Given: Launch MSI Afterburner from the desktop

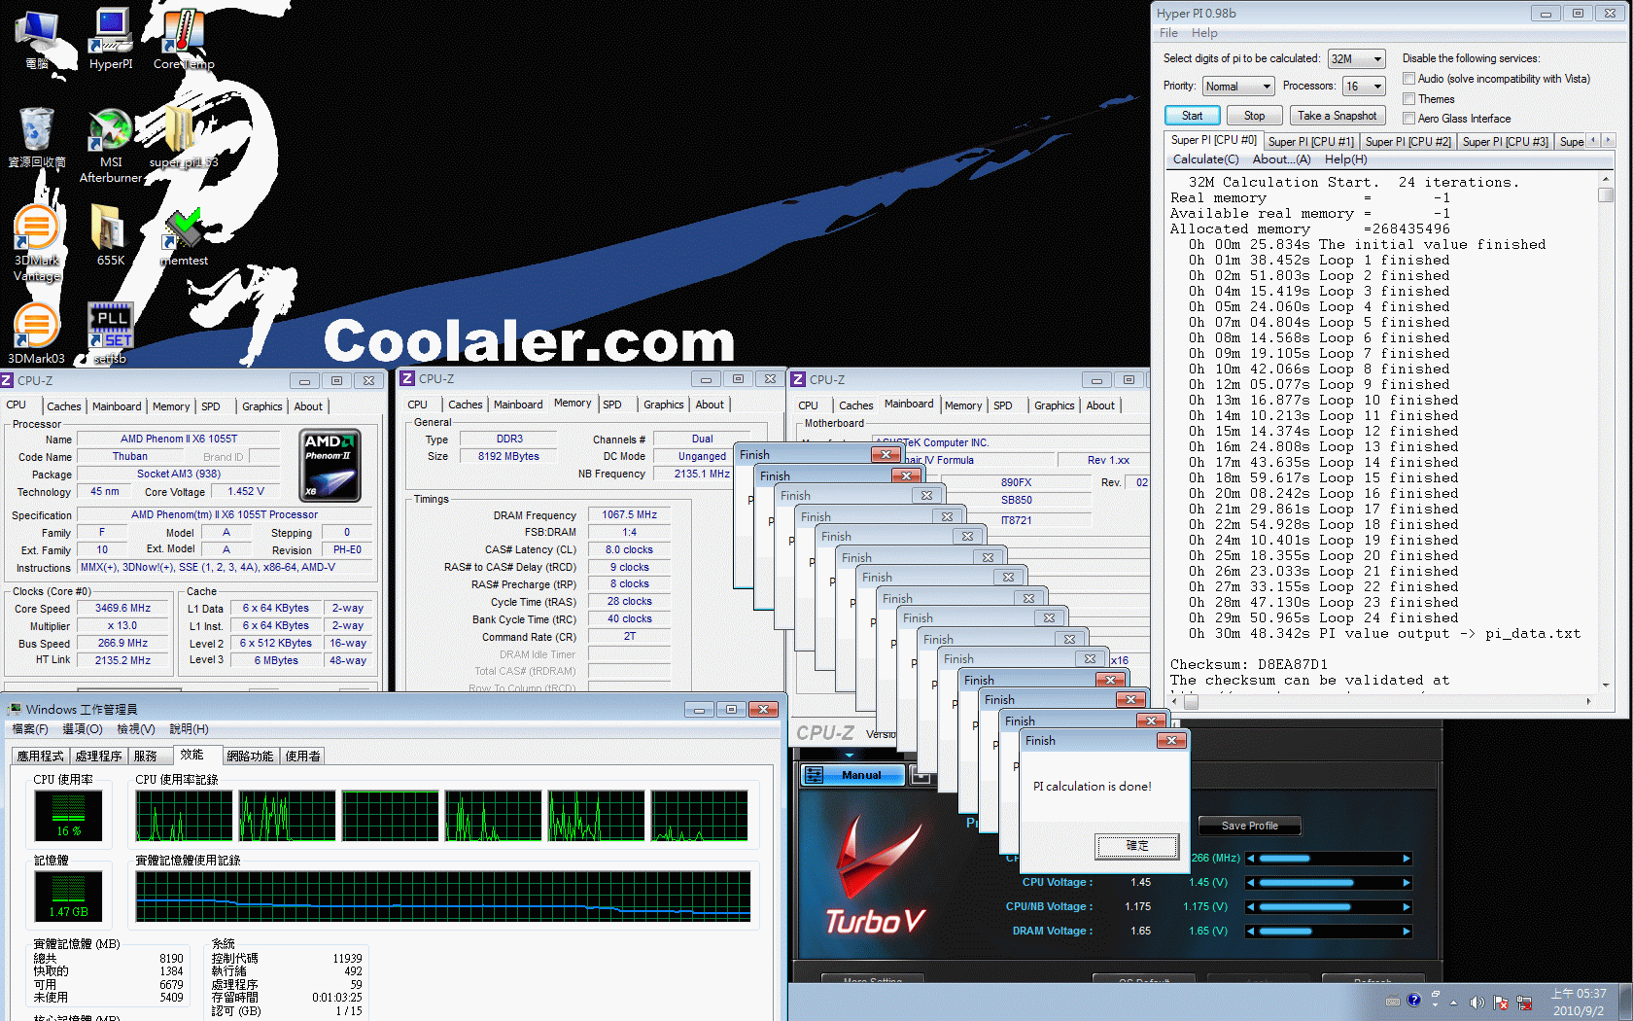Looking at the screenshot, I should click(x=111, y=144).
